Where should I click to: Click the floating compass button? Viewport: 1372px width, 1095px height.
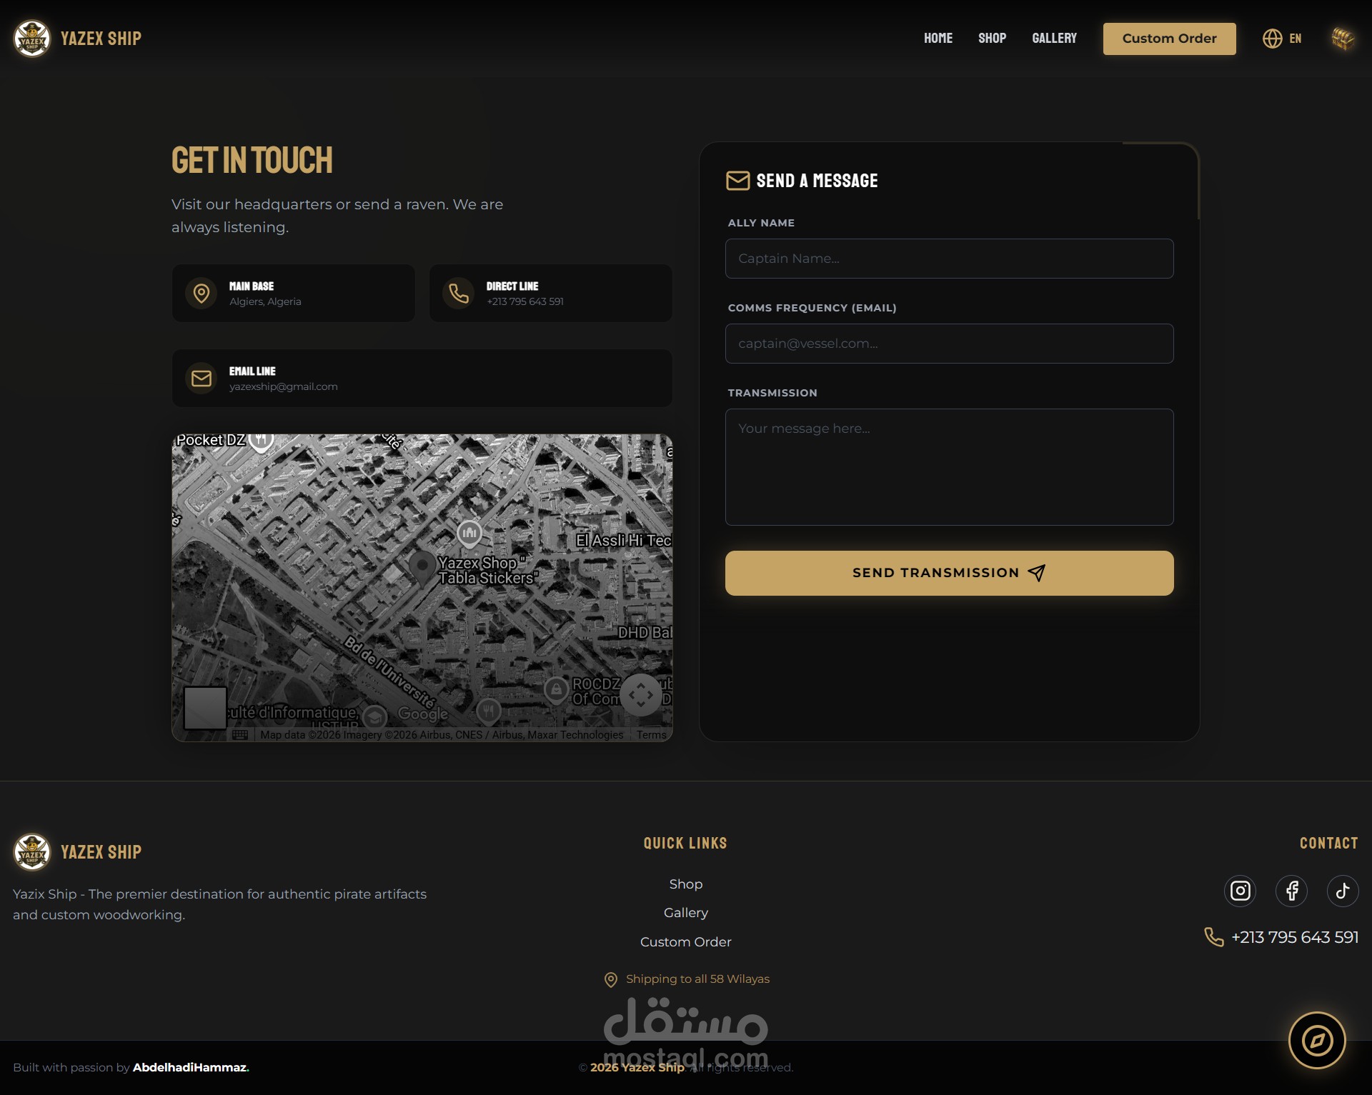click(x=1317, y=1041)
